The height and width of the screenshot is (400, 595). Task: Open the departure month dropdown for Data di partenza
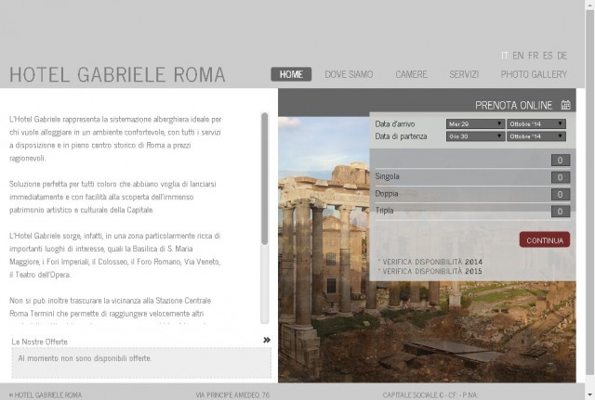coord(536,136)
